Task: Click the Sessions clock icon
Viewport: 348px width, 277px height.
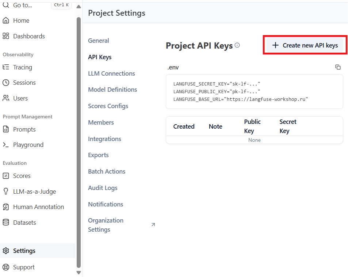Action: point(6,83)
